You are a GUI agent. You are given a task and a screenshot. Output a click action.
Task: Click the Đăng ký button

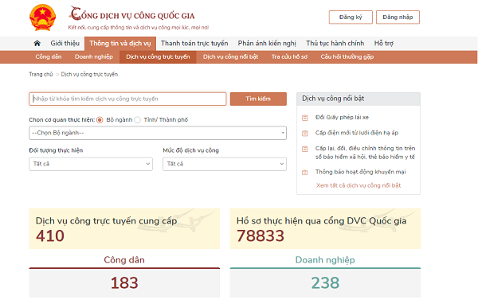pyautogui.click(x=351, y=17)
